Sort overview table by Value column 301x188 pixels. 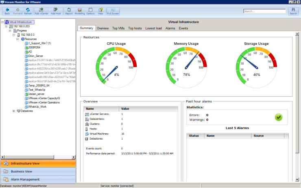tap(148, 109)
